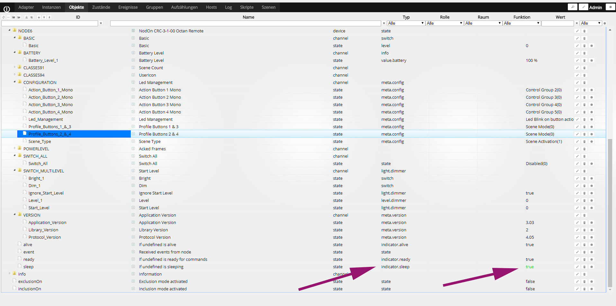Viewport: 616px width, 306px height.
Task: Expand the CLASSES91 node
Action: coord(14,67)
